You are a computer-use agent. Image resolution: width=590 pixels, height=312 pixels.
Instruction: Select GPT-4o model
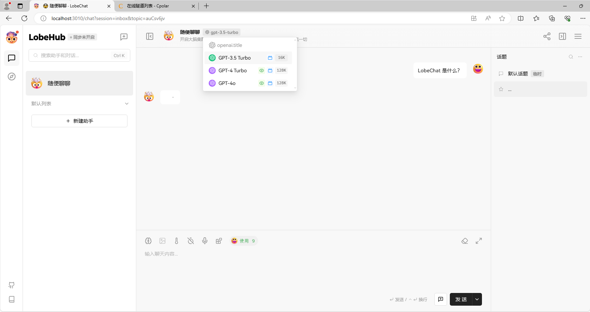[248, 83]
